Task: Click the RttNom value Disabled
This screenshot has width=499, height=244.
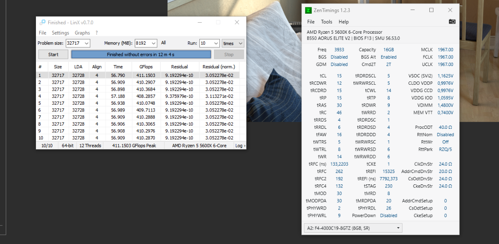Action: 445,135
